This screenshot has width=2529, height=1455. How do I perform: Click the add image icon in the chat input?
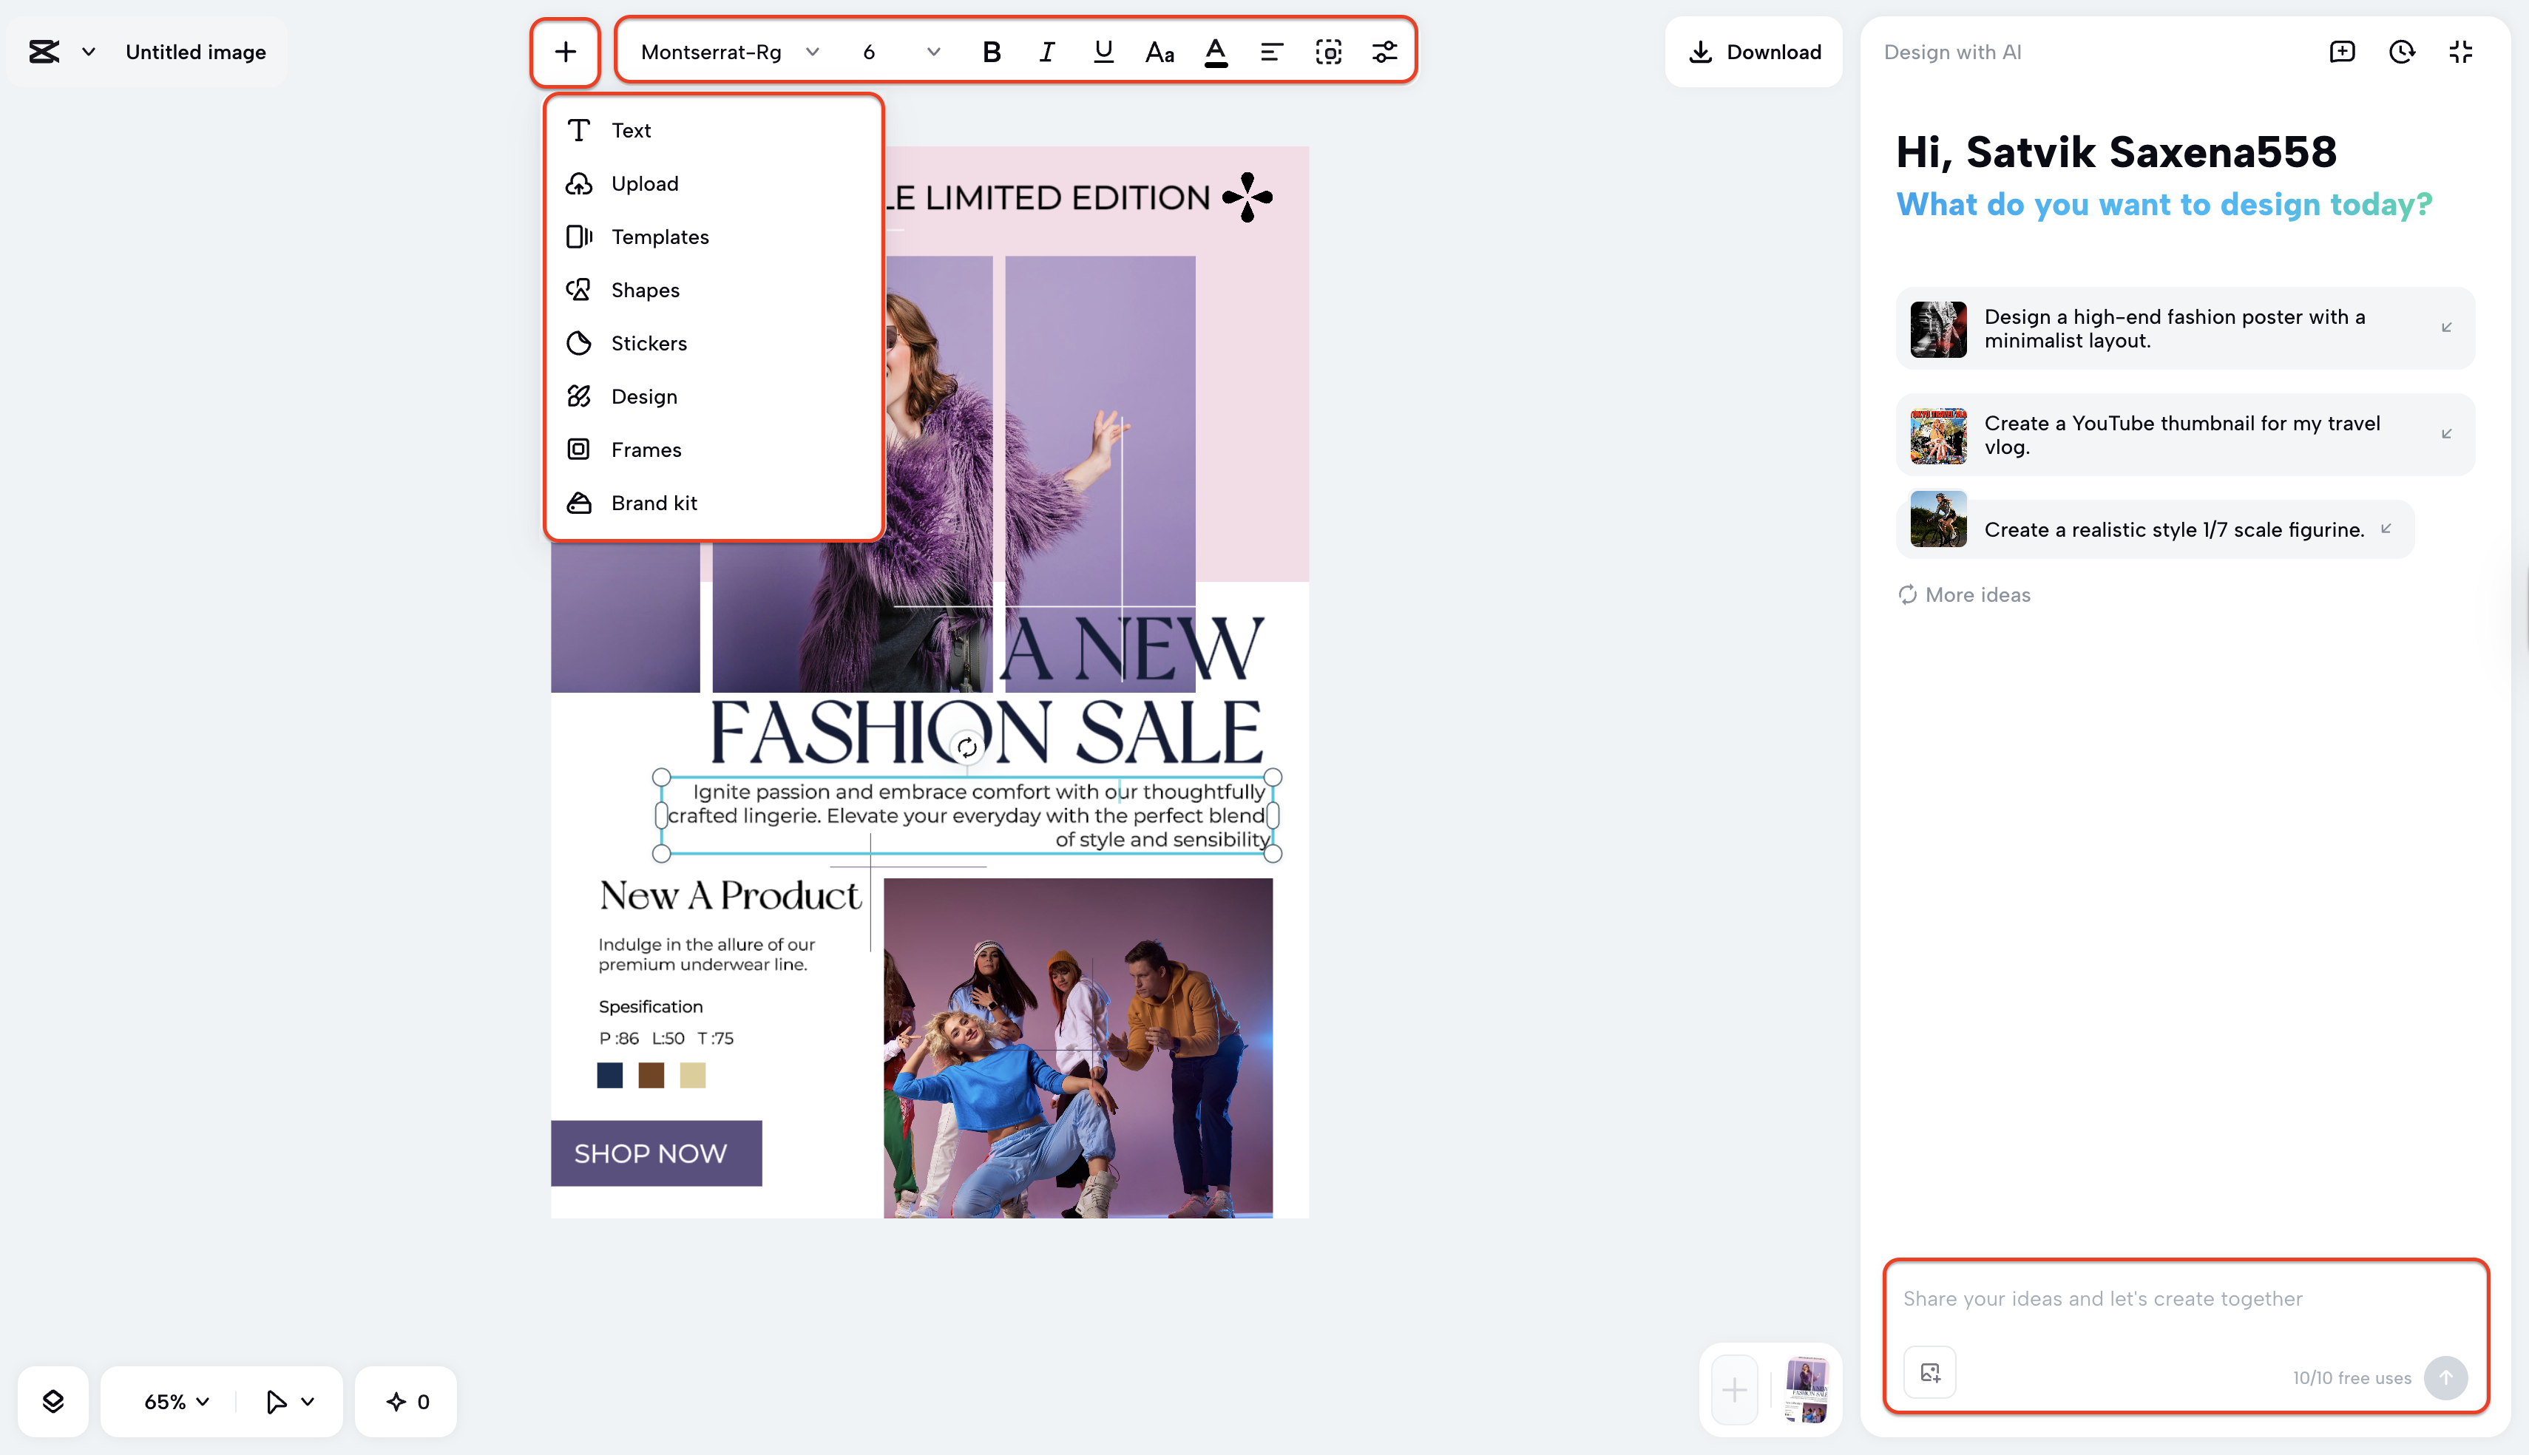click(1929, 1371)
